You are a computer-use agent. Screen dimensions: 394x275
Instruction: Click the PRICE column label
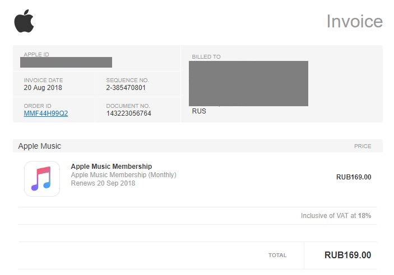362,146
